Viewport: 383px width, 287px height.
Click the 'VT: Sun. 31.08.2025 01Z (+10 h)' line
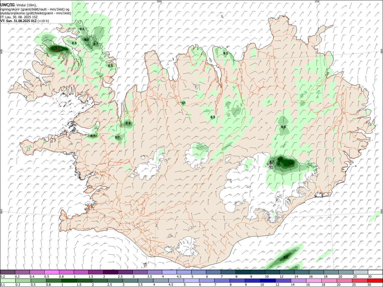(25, 21)
